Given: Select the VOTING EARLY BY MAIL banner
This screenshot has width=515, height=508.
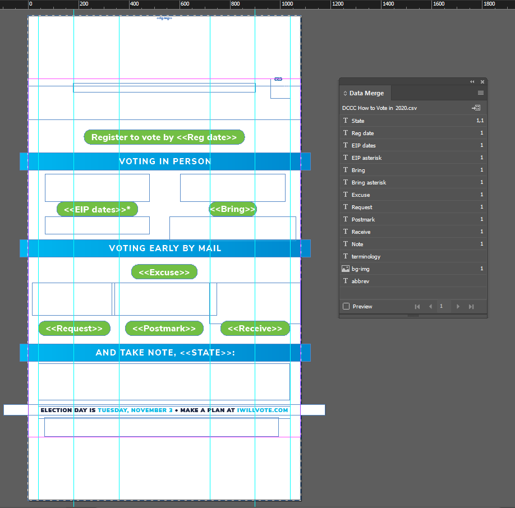Looking at the screenshot, I should coord(165,248).
